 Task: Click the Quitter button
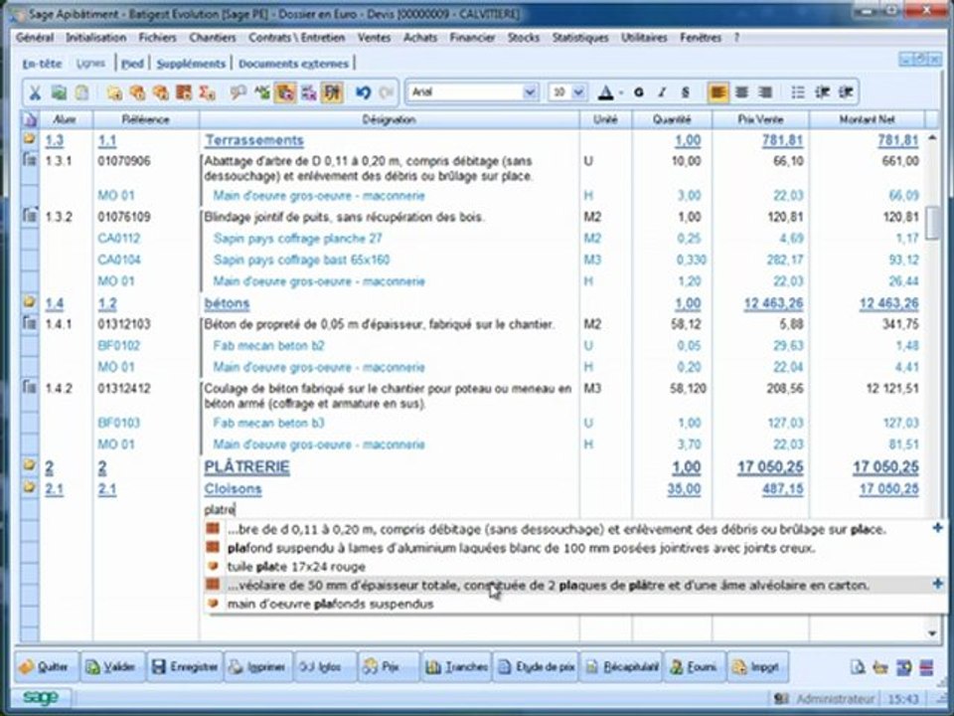[46, 667]
